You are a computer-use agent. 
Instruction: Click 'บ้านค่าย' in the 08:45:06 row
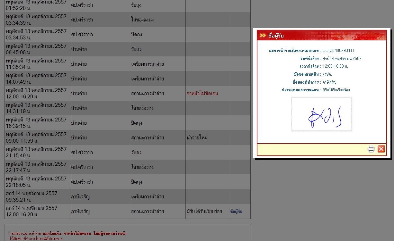[79, 49]
